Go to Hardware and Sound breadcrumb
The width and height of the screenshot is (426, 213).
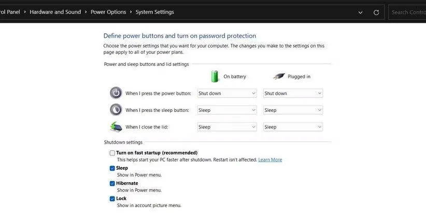tap(55, 12)
